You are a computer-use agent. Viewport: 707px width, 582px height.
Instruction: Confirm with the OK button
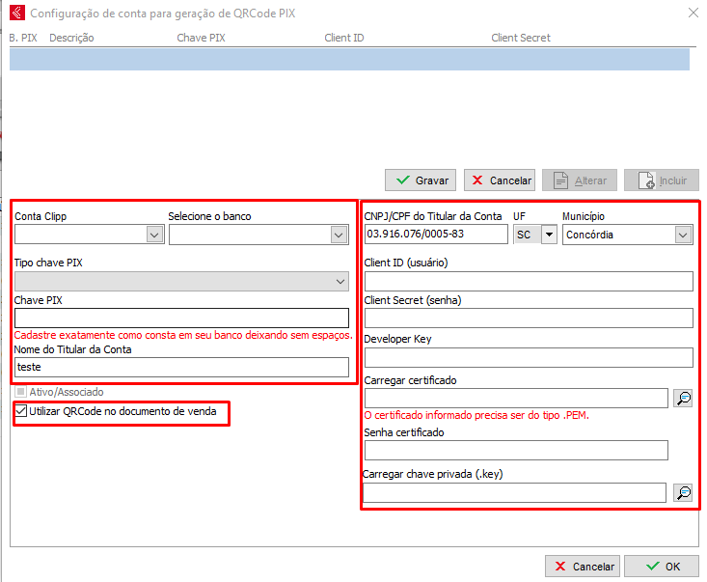click(x=661, y=567)
